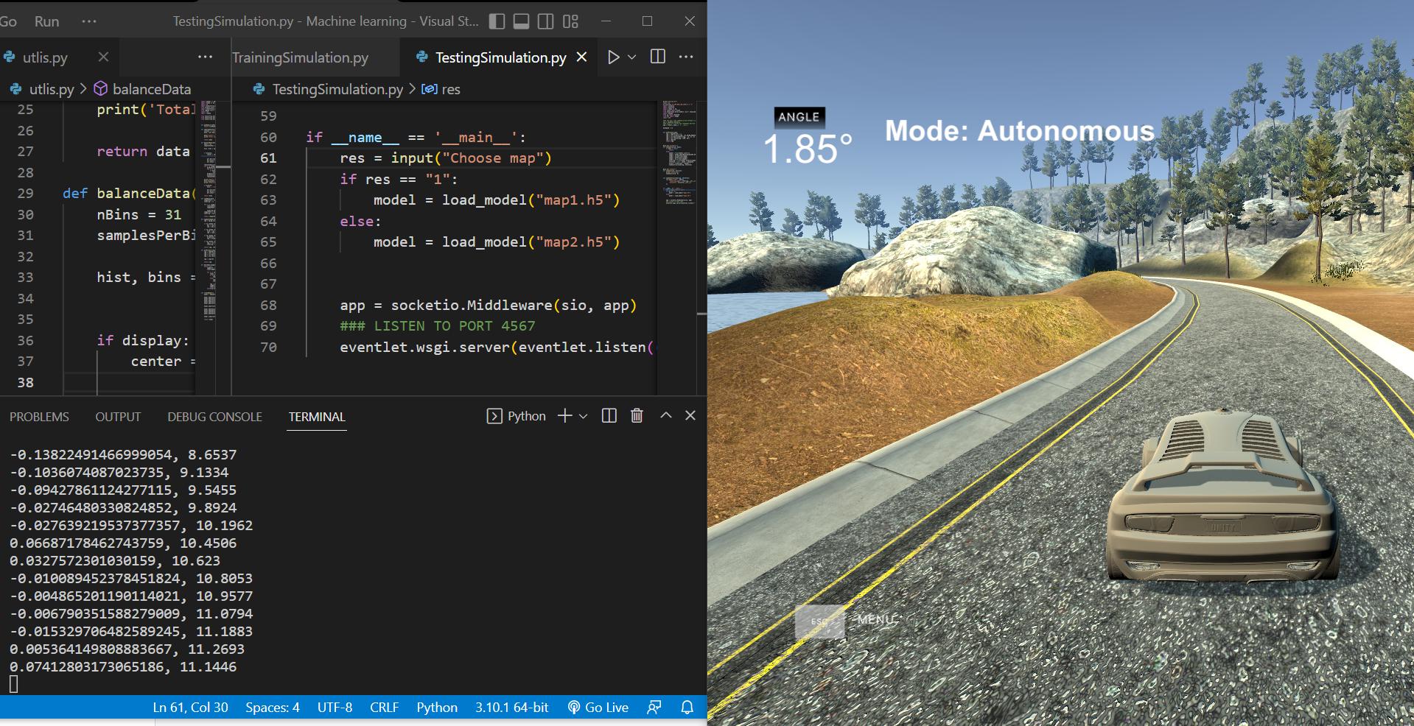Select the 3.10.1 64-bit Python interpreter

(511, 707)
